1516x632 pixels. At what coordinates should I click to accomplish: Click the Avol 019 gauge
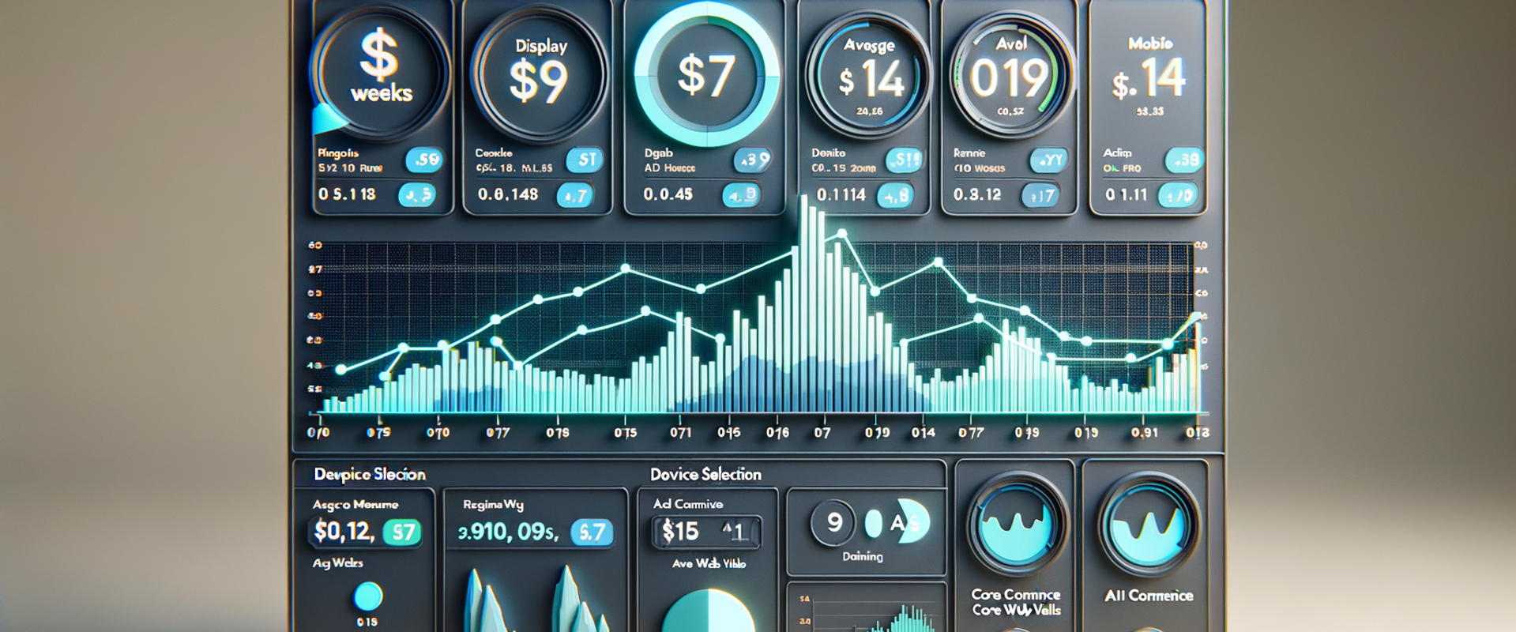(x=1011, y=76)
